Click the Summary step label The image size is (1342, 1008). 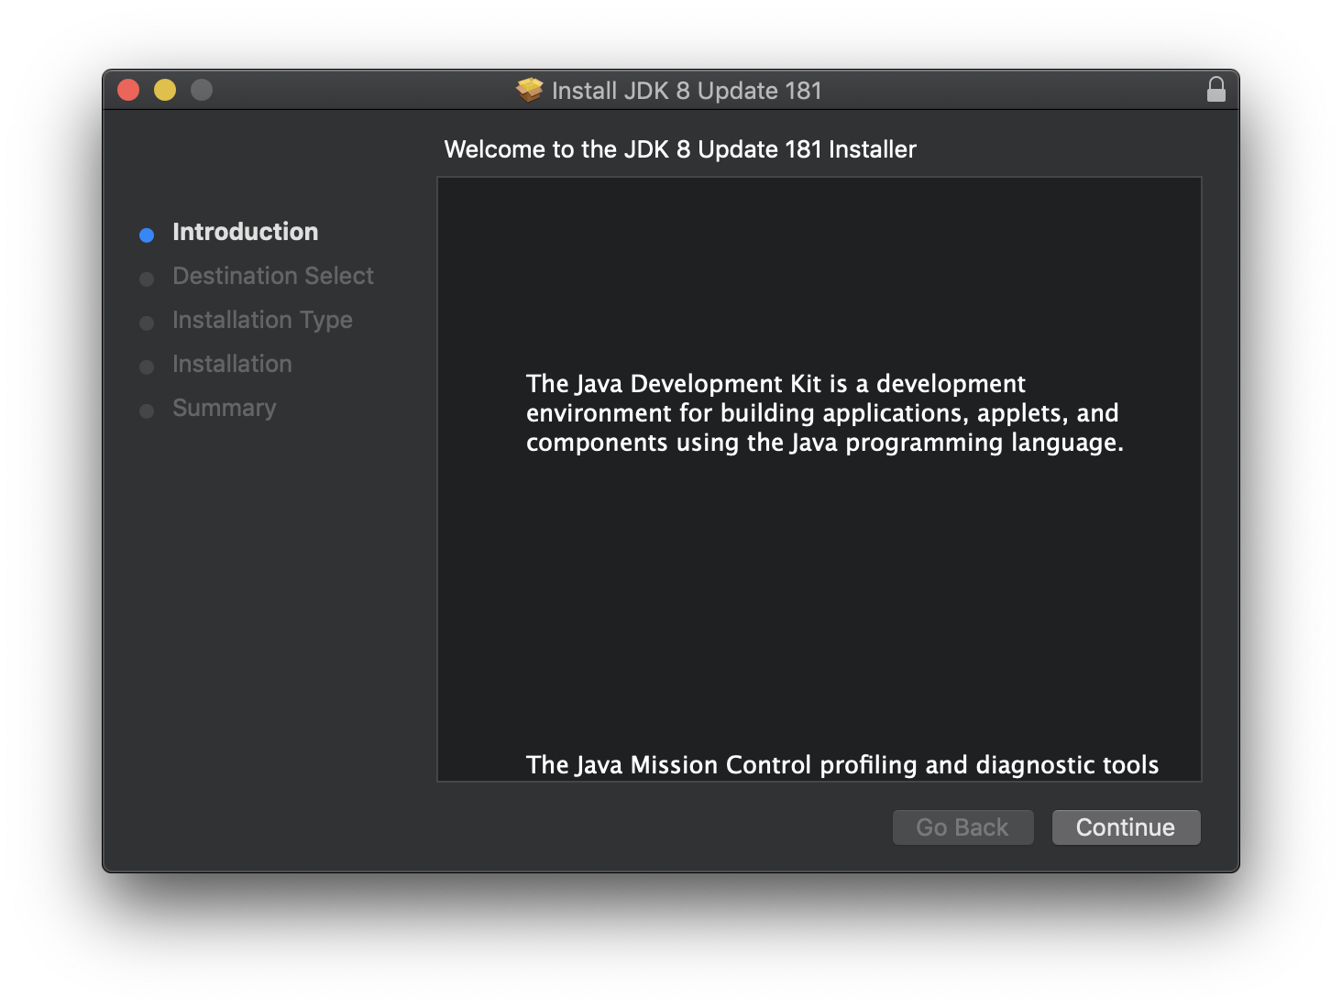[x=224, y=408]
